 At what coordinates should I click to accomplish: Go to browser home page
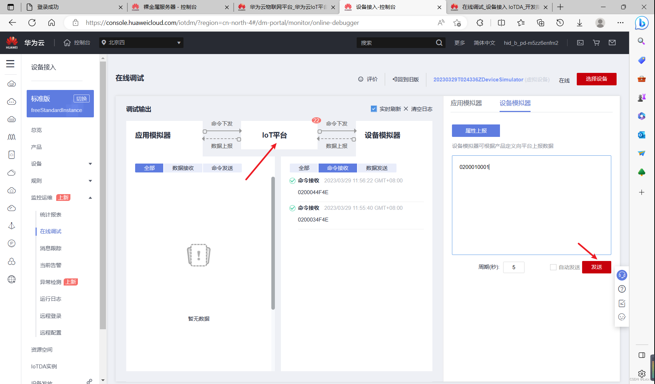[x=52, y=23]
